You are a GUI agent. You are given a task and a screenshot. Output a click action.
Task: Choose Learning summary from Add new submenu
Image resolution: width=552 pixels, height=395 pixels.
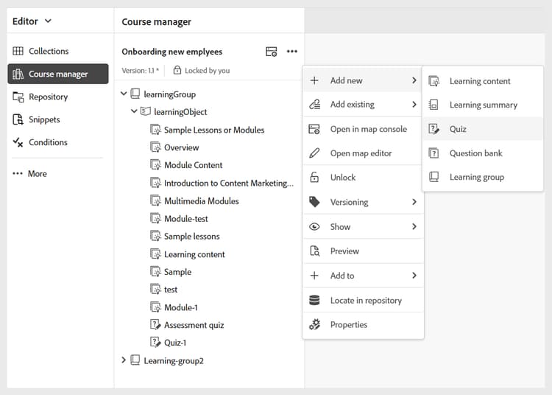tap(483, 105)
